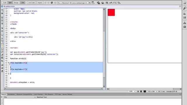The height and width of the screenshot is (105, 187).
Task: Open the Search tab in results panel
Action: [x=4, y=94]
